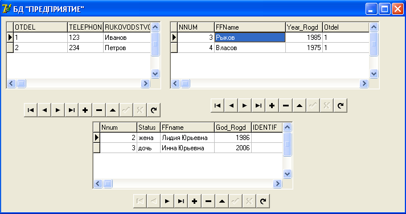Go to first record in employees navigator (right)
The width and height of the screenshot is (406, 214).
(218, 105)
